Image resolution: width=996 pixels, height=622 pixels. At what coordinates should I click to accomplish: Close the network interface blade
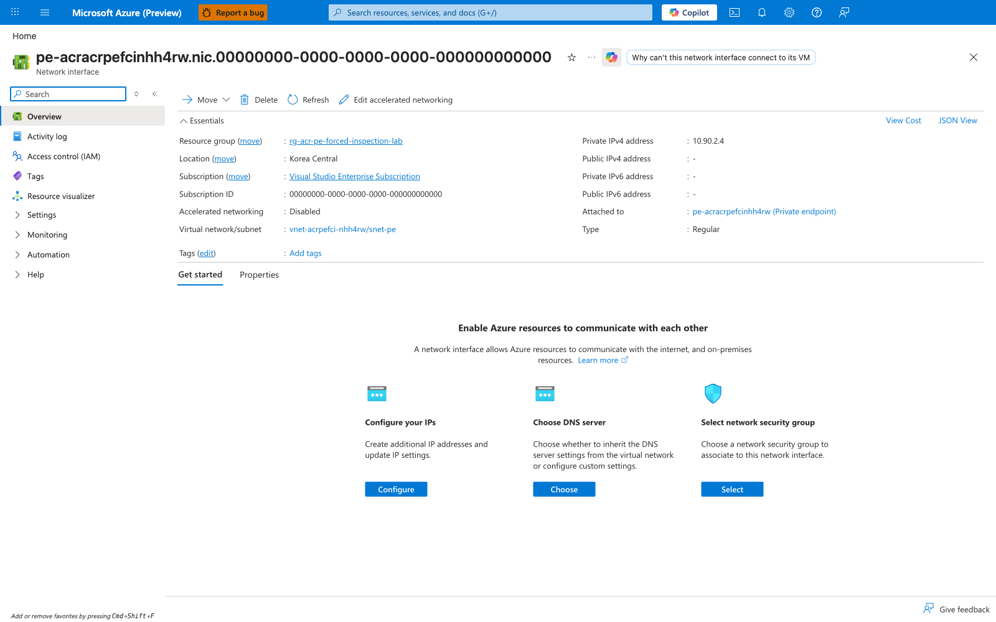pyautogui.click(x=974, y=57)
